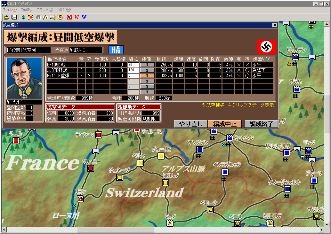
Task: Open the ファイル(F) menu
Action: pos(10,10)
